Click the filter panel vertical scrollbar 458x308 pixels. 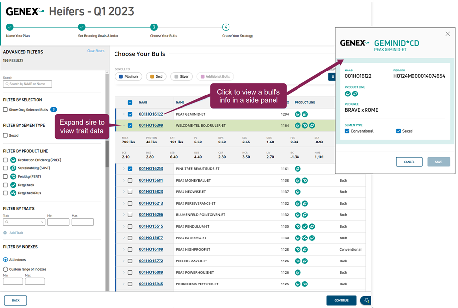click(107, 154)
